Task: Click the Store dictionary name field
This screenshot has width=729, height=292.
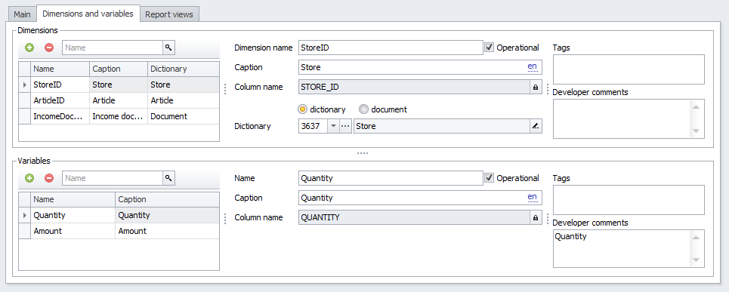Action: (442, 126)
